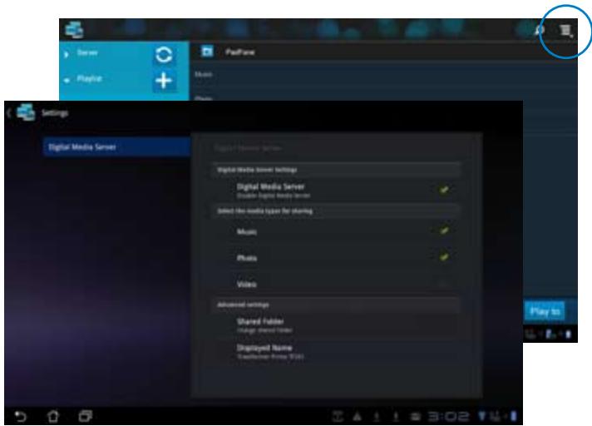Uncheck Photo media type sharing

click(x=445, y=259)
